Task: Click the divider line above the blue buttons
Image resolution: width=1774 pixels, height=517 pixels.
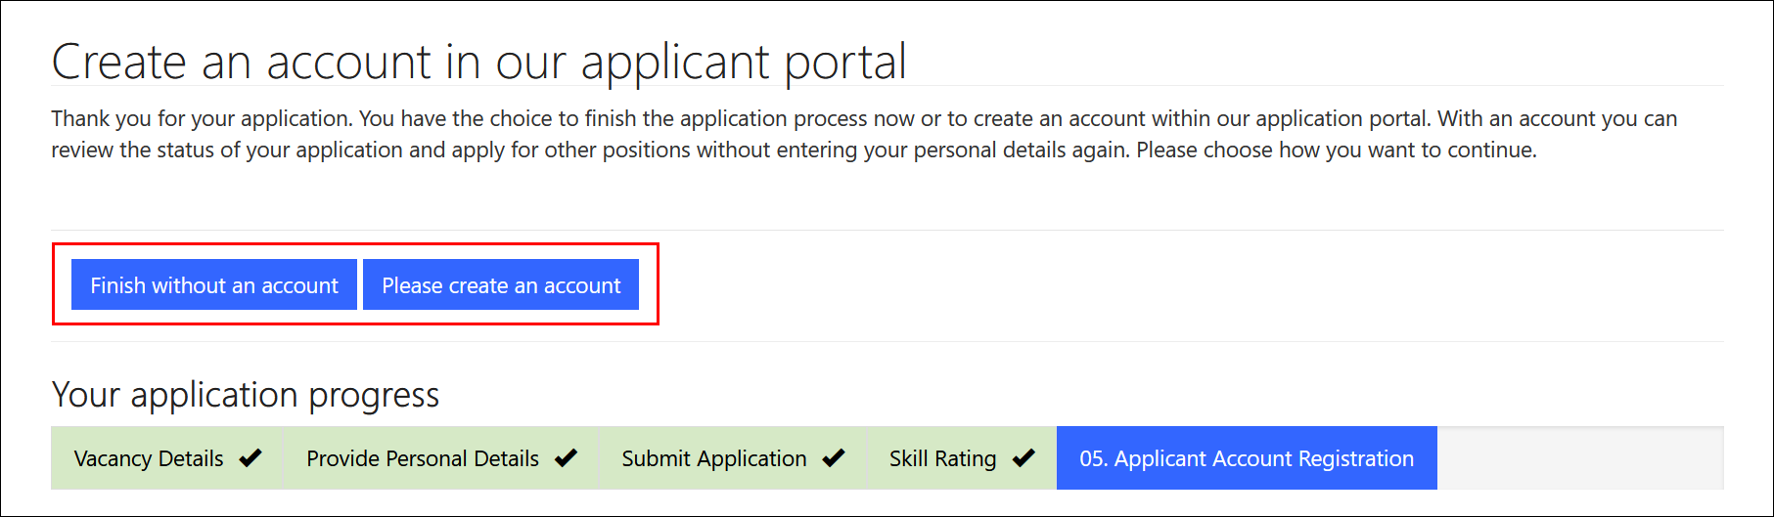Action: [x=887, y=231]
